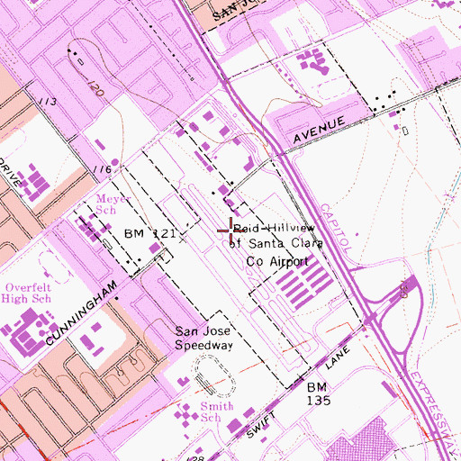The image size is (461, 461).
Task: Click the Meyer Sch label
Action: (113, 204)
